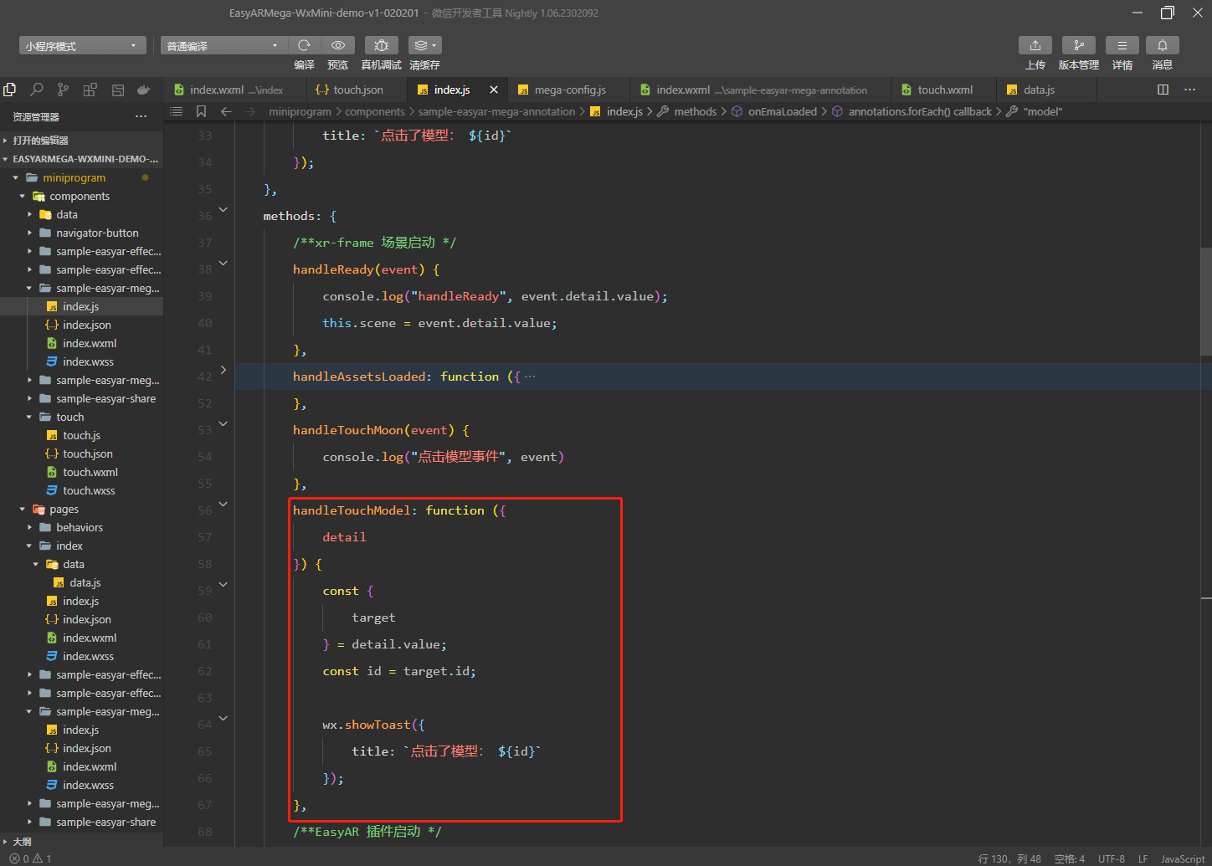
Task: Click the upload icon button
Action: (1035, 45)
